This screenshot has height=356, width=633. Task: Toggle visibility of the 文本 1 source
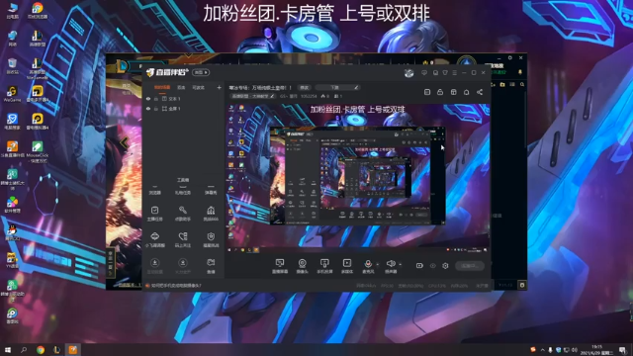tap(148, 99)
